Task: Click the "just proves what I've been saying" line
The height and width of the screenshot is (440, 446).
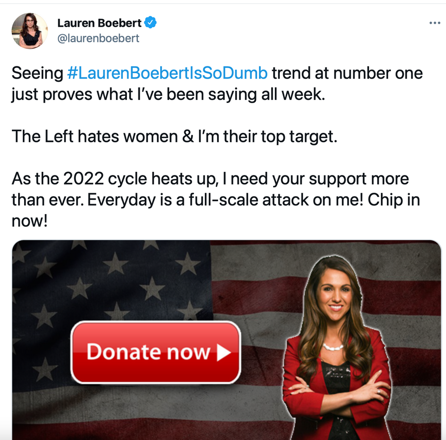Action: click(x=168, y=94)
